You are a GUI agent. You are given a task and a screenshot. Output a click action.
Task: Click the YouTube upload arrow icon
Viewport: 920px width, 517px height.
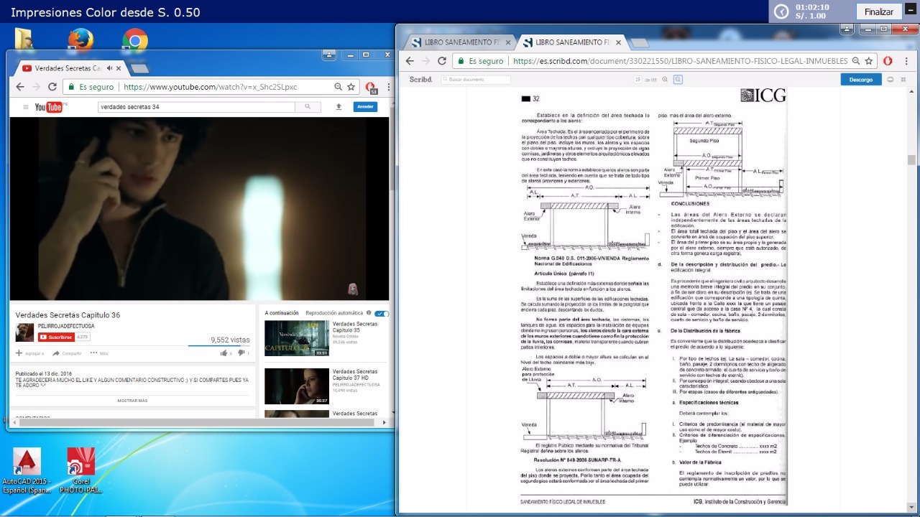(x=339, y=107)
